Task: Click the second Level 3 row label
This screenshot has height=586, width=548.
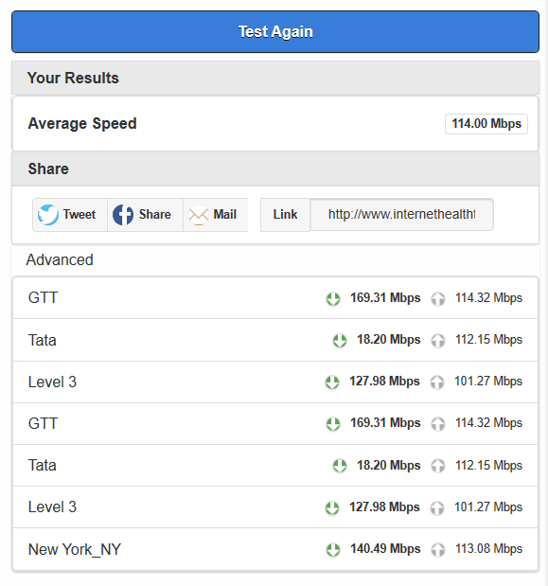Action: (52, 507)
